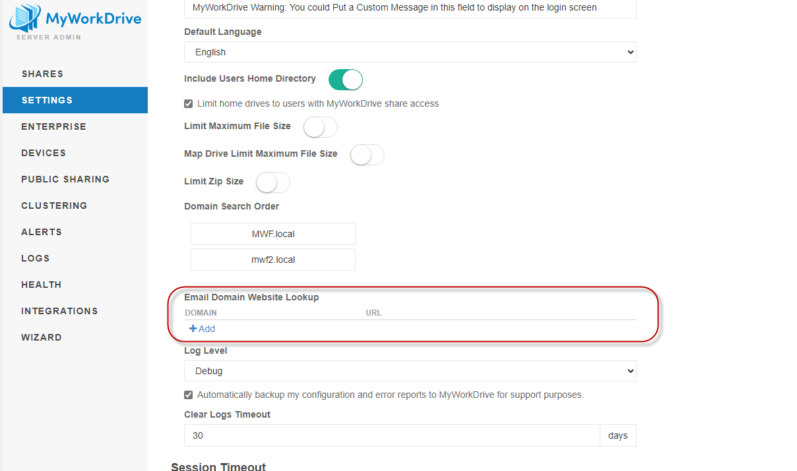Viewport: 797px width, 471px height.
Task: Go to the Devices page
Action: tap(44, 153)
